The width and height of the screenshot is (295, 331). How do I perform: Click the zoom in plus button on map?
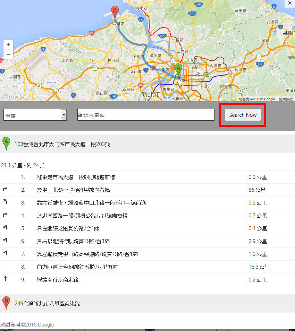8,45
